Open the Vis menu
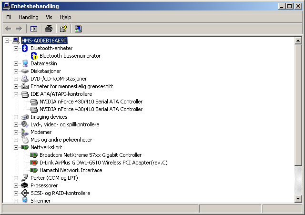This screenshot has width=305, height=215. coord(49,17)
